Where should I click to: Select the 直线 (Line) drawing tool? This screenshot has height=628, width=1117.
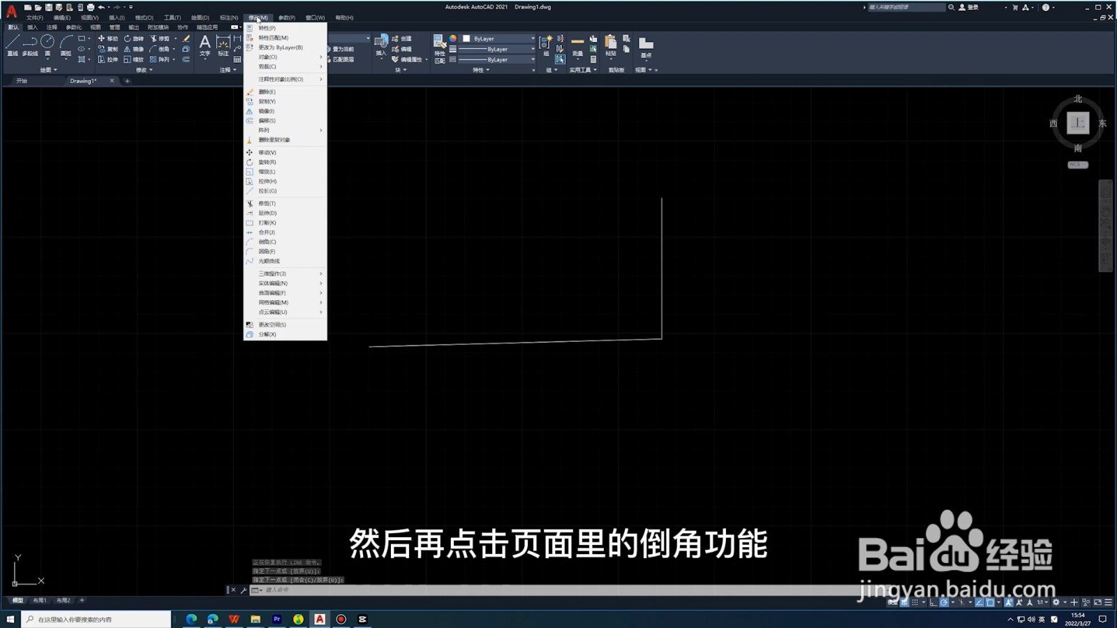12,43
